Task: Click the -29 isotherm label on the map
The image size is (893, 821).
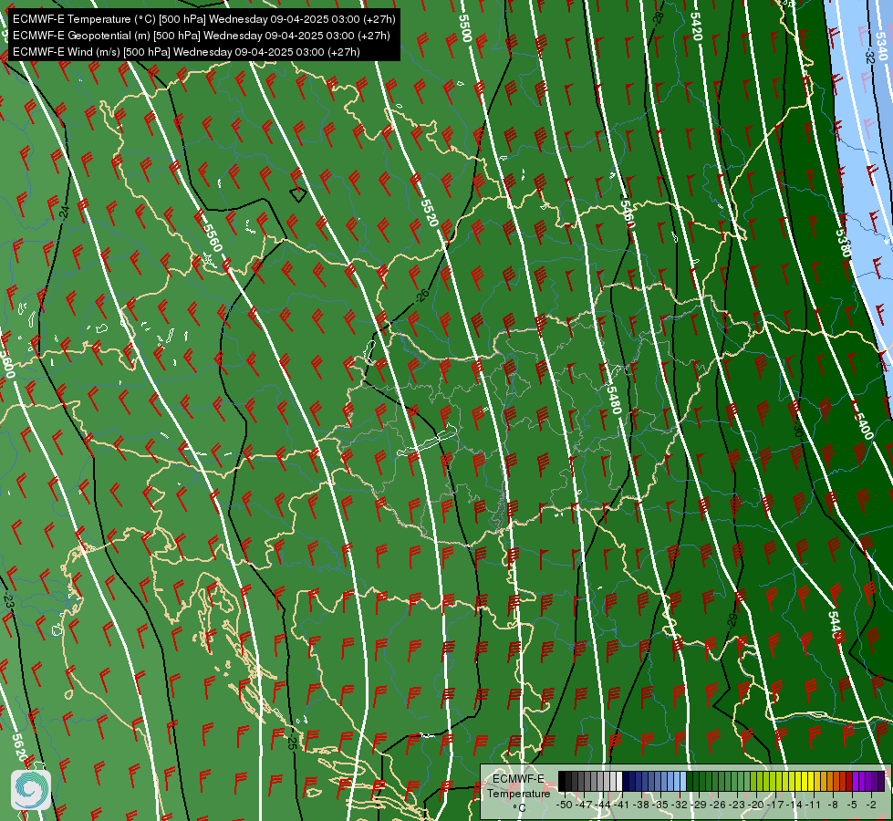Action: coord(732,620)
